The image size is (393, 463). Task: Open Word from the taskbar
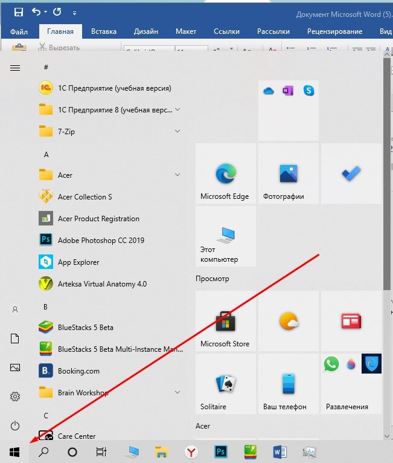point(280,452)
